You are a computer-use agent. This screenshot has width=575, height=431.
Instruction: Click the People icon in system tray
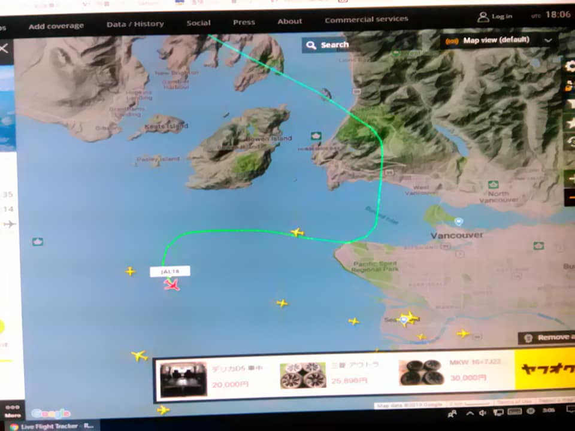[453, 414]
